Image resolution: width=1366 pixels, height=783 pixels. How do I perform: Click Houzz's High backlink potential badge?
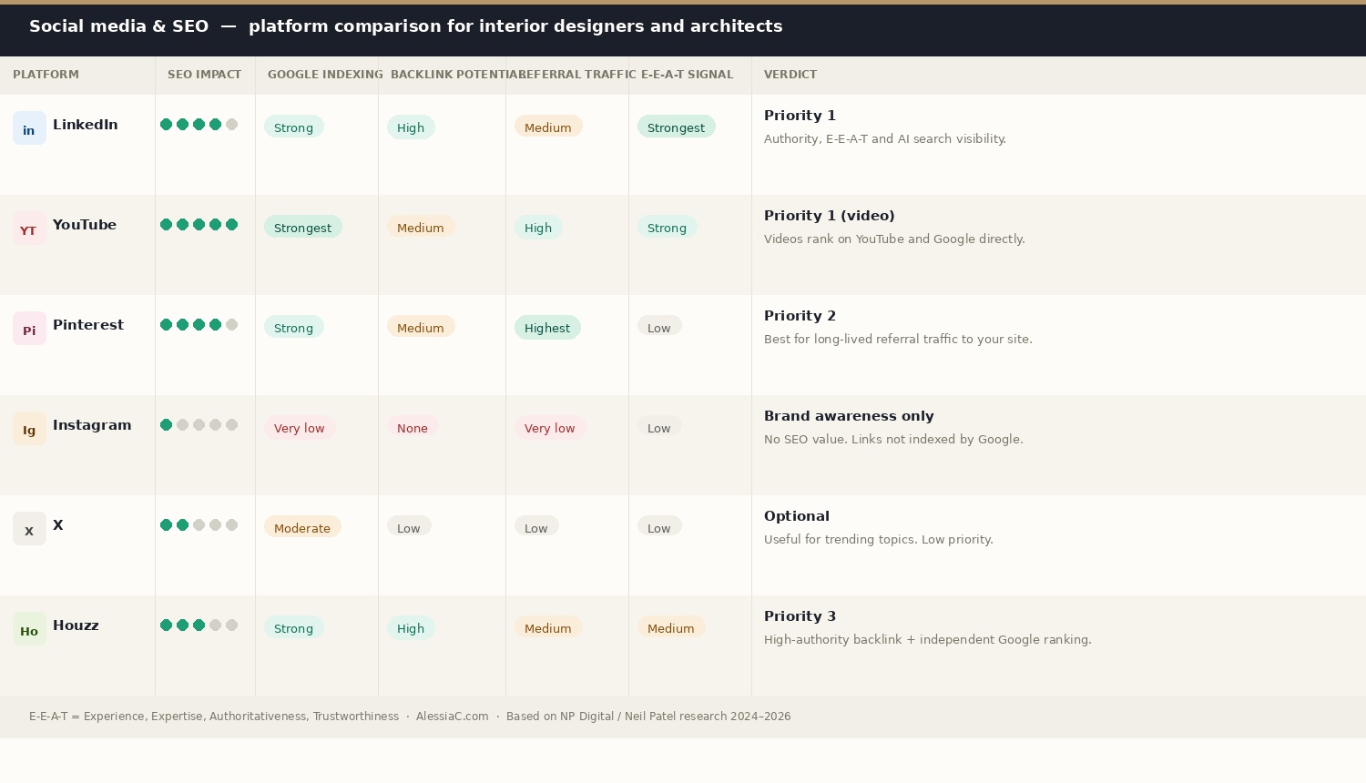[x=411, y=628]
